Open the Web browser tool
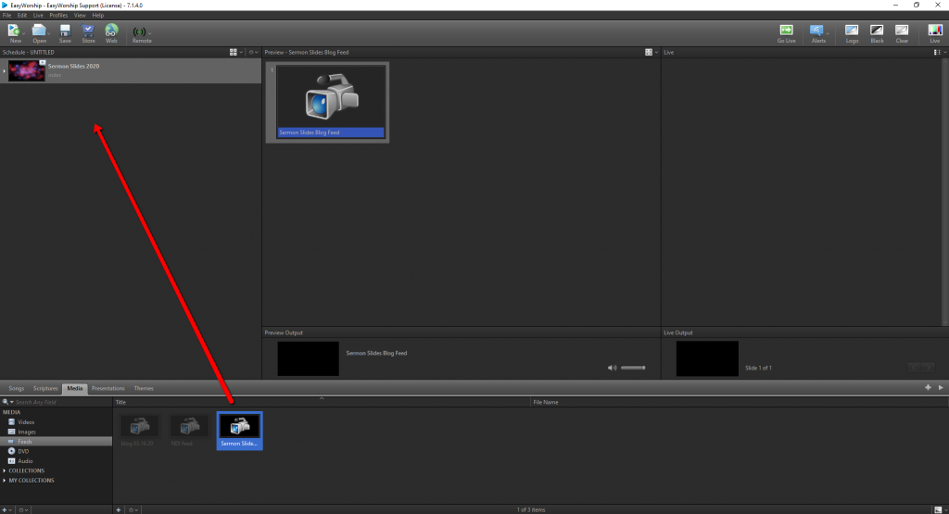949x514 pixels. tap(111, 32)
